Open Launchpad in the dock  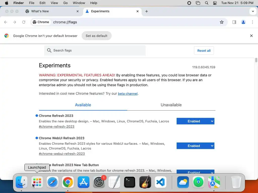click(x=37, y=182)
